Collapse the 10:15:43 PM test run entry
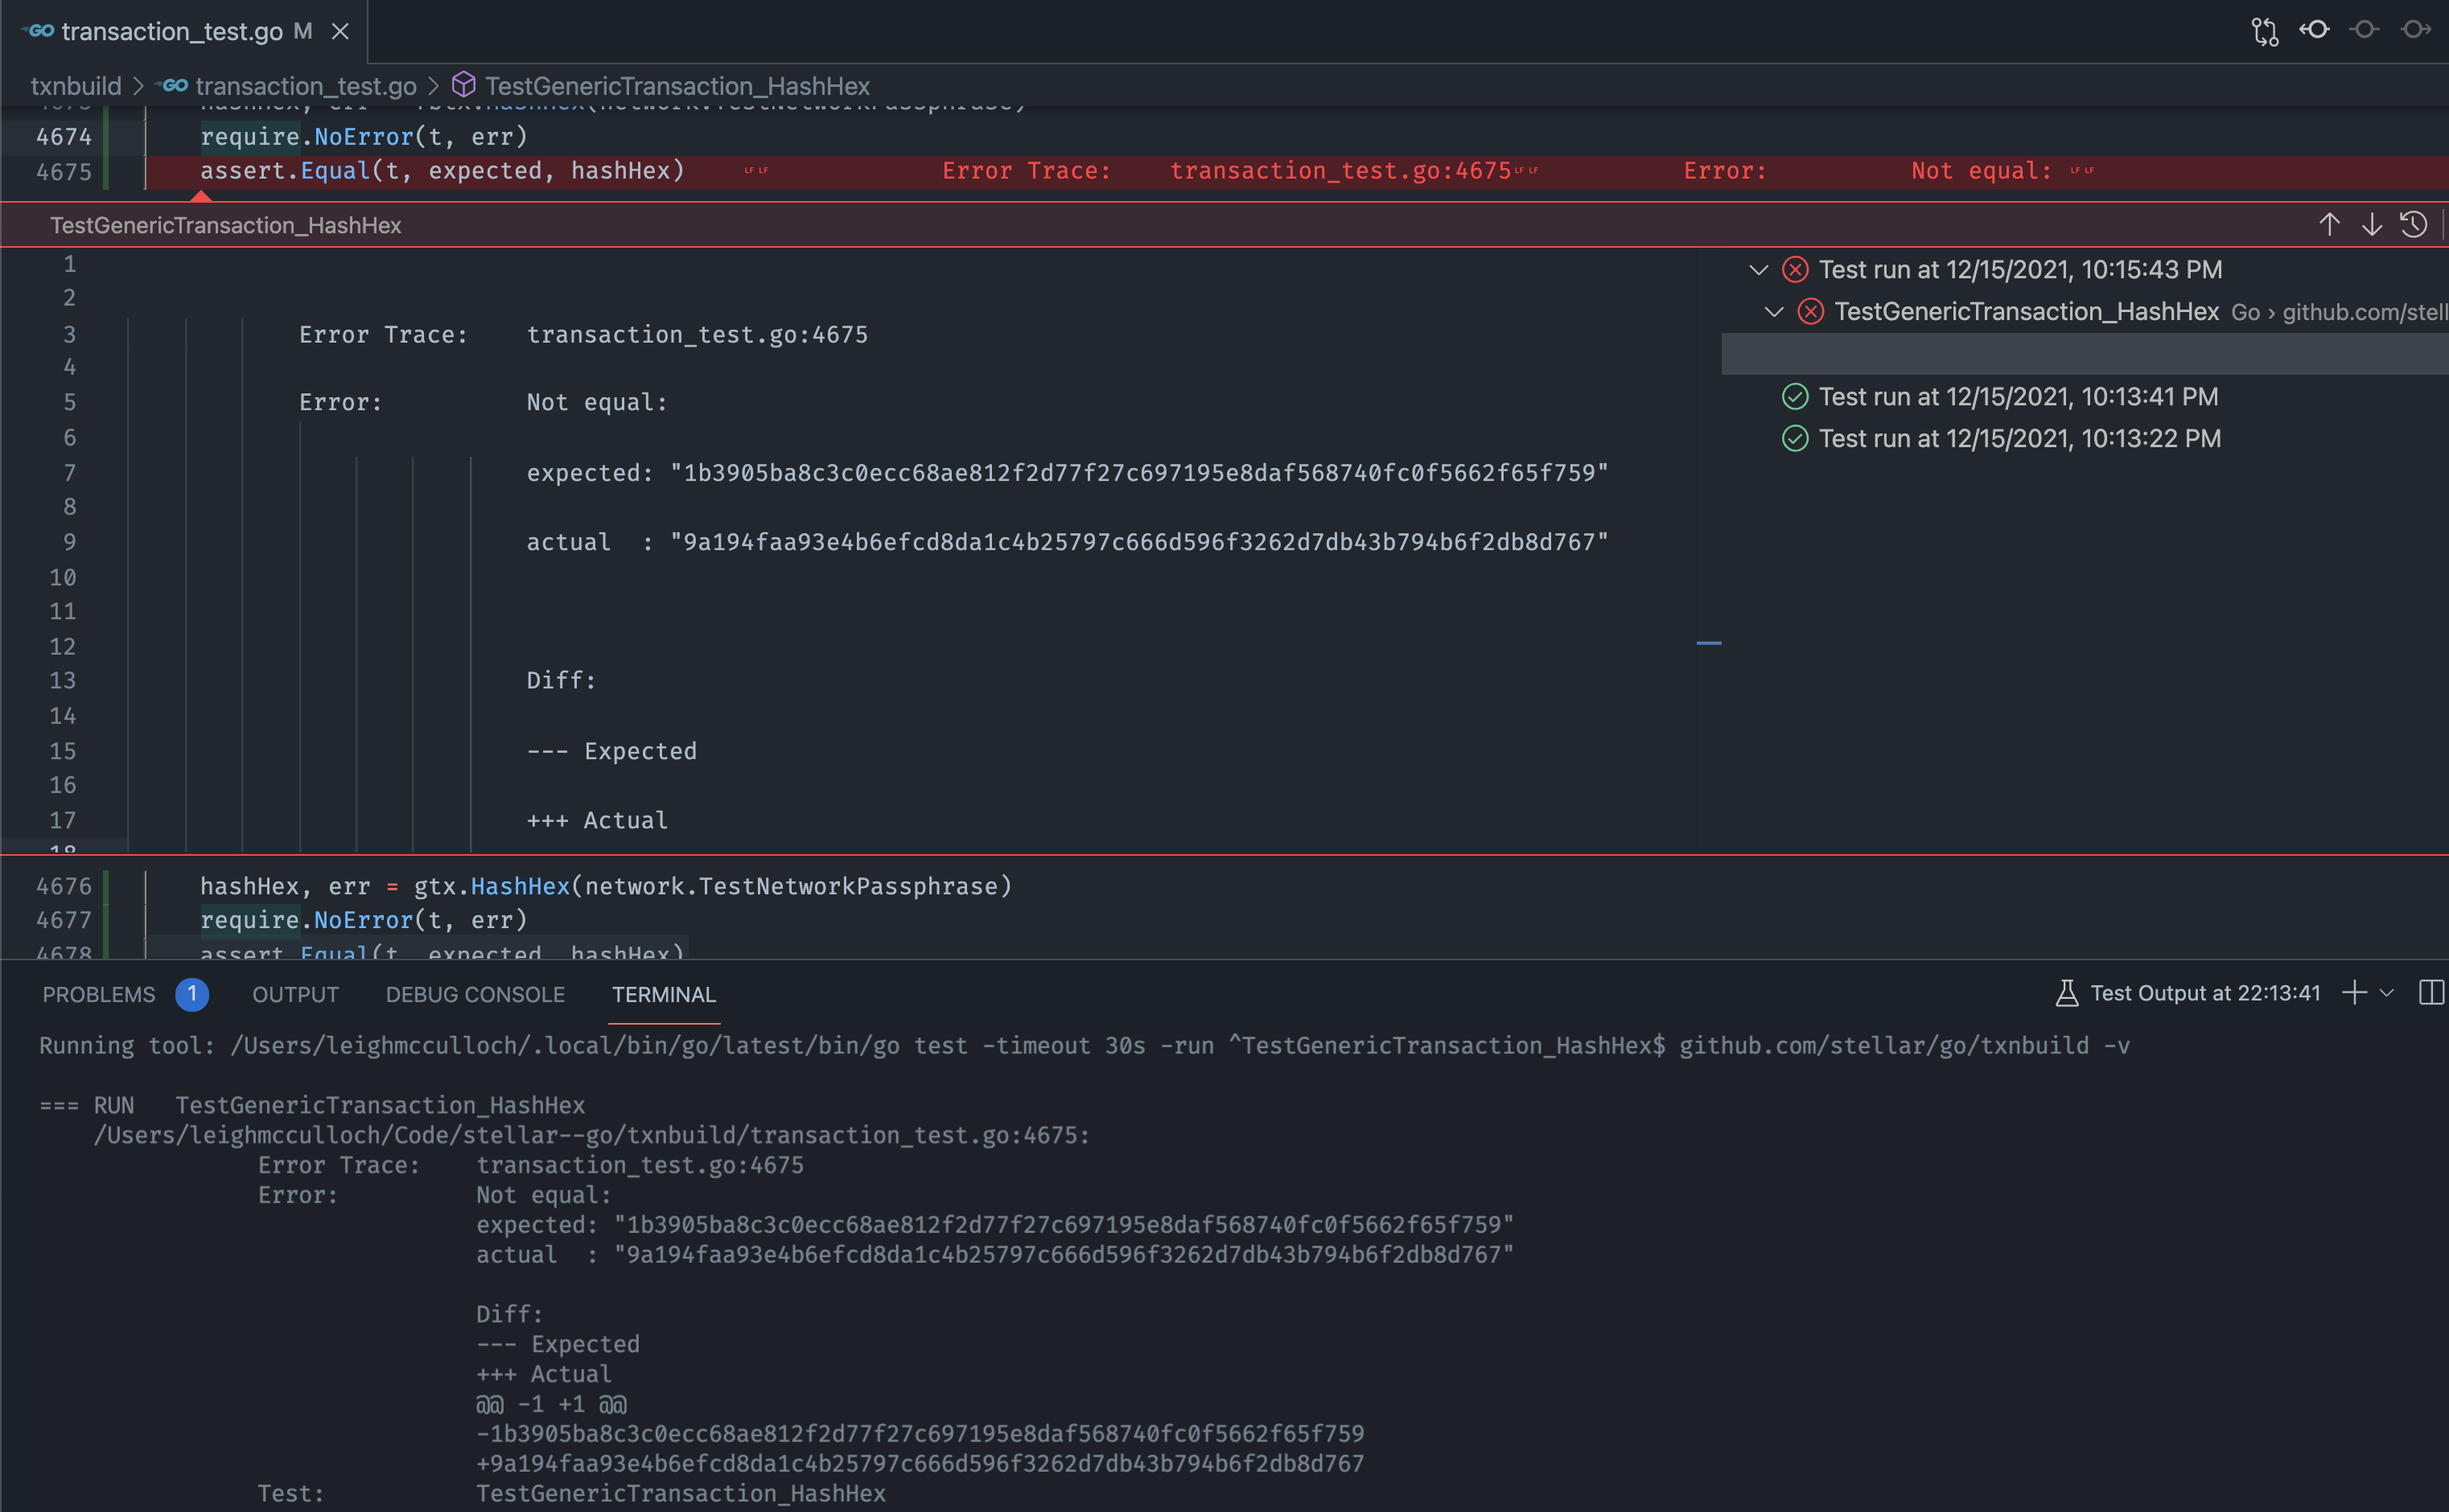Screen dimensions: 2449x1512 pyautogui.click(x=1758, y=269)
